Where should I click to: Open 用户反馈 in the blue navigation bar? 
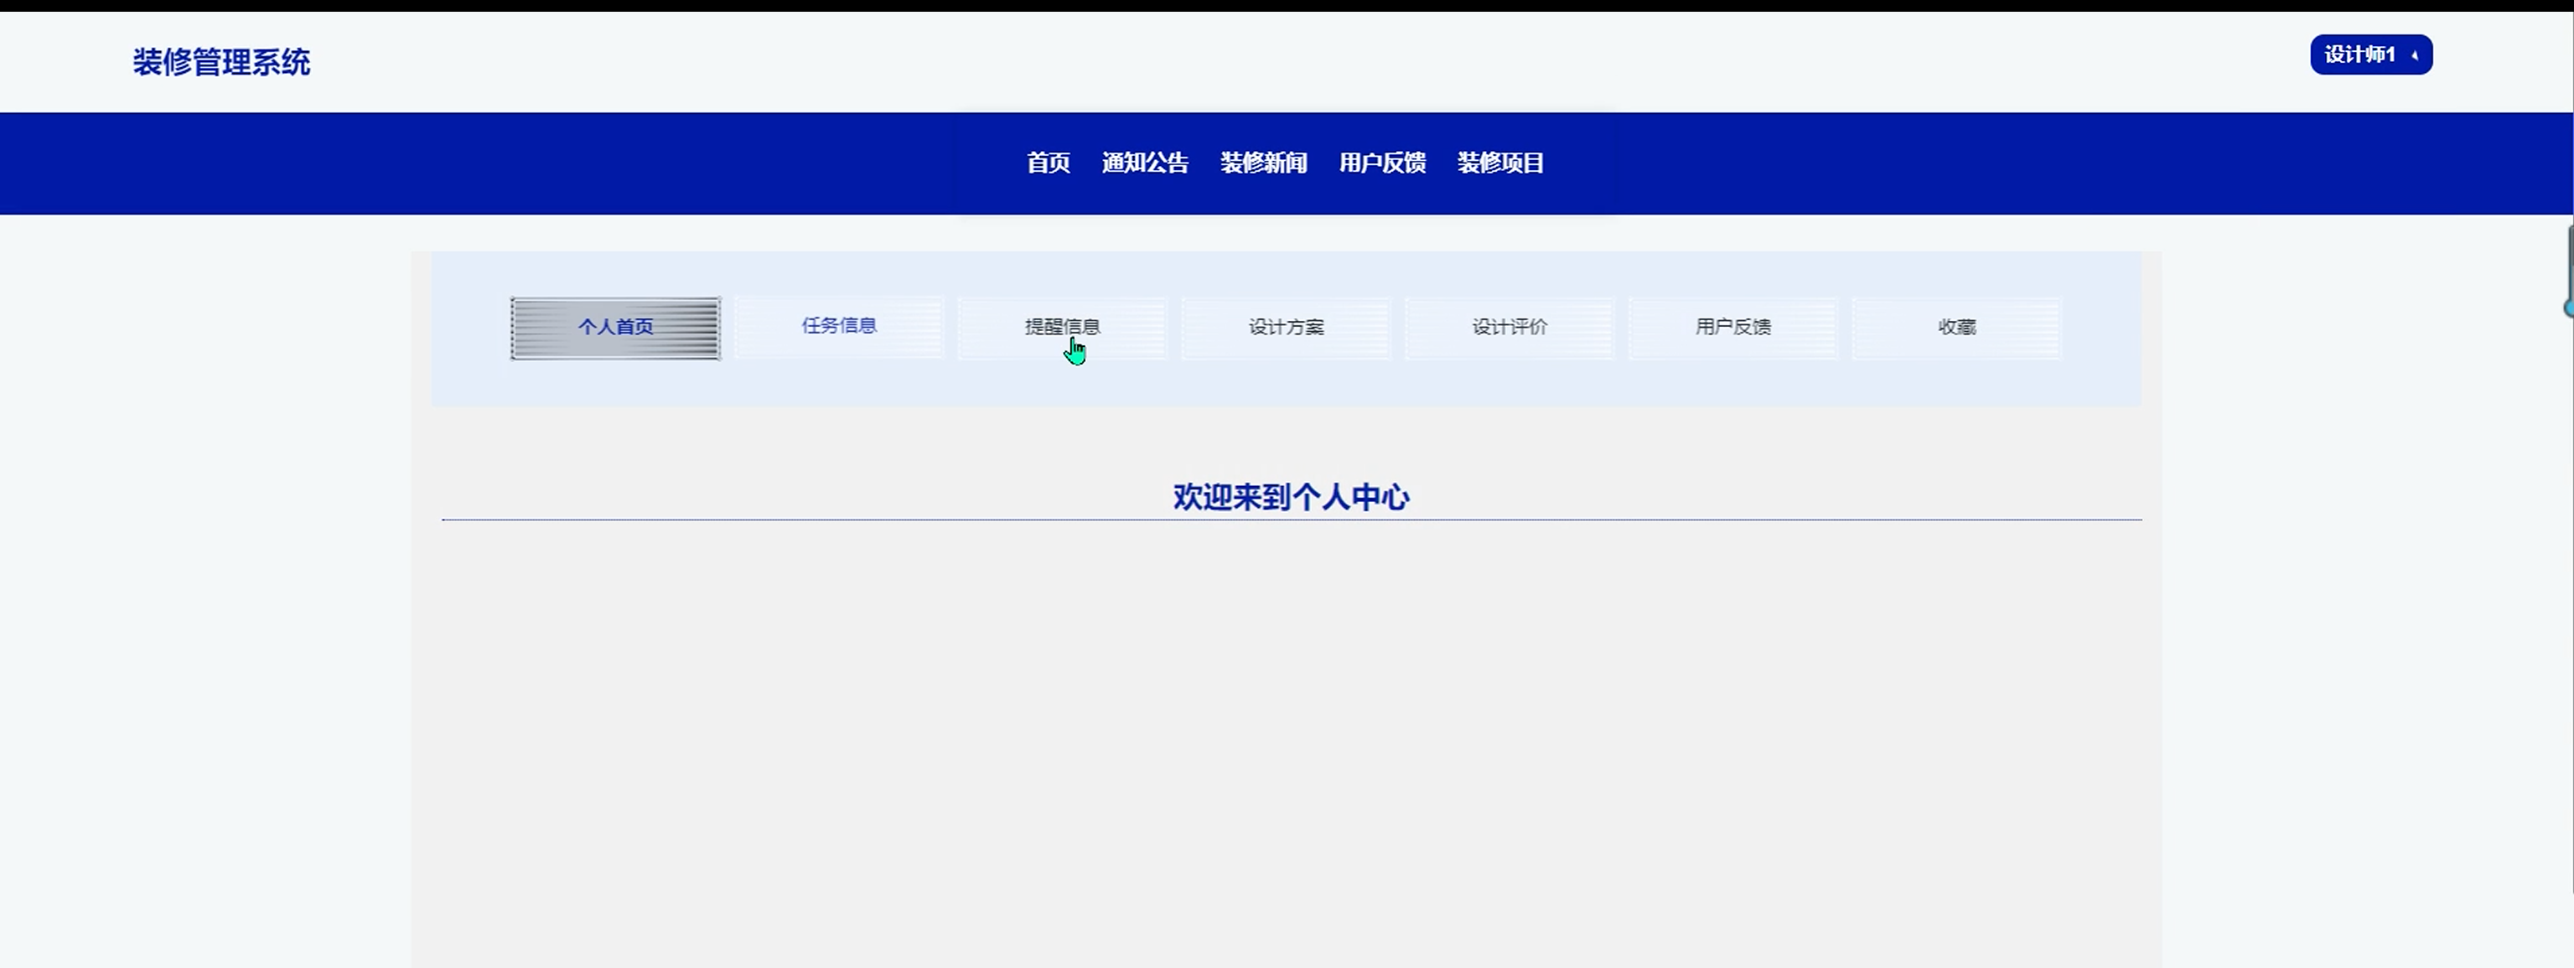pyautogui.click(x=1382, y=163)
